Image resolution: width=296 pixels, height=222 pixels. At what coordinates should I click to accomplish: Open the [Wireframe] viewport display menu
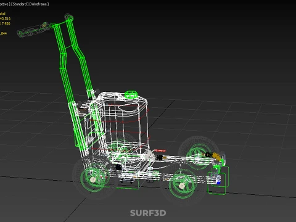(39, 4)
